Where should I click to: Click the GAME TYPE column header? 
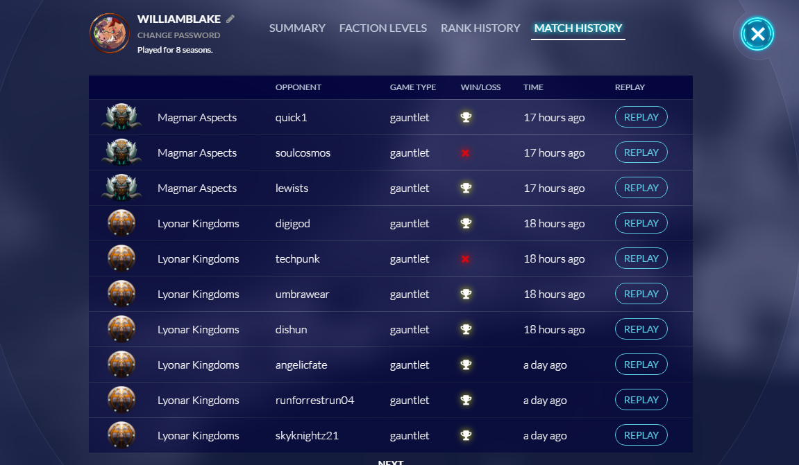413,87
